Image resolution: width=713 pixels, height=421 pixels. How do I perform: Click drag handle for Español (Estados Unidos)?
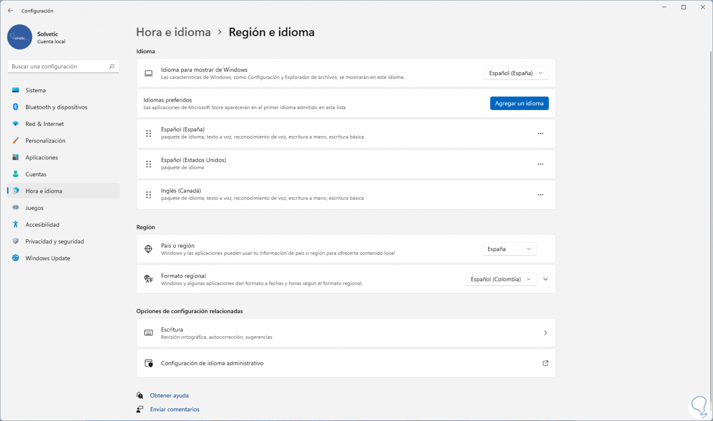click(x=149, y=164)
